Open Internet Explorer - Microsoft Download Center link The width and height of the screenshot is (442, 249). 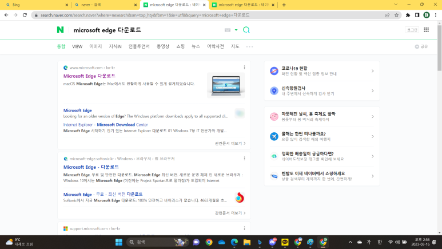click(x=105, y=125)
